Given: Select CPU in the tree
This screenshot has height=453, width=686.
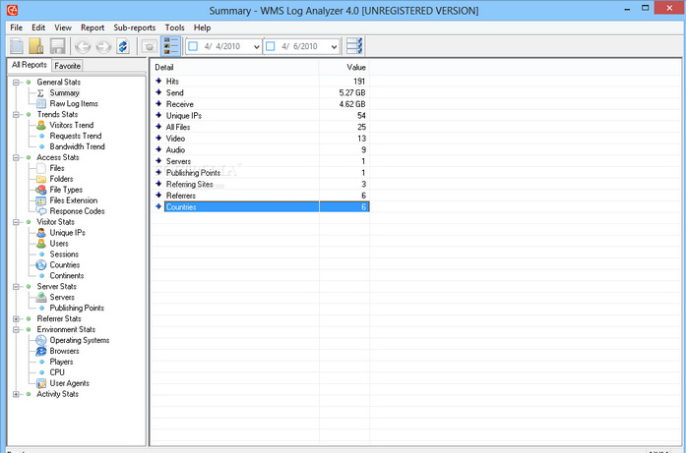Looking at the screenshot, I should 57,372.
